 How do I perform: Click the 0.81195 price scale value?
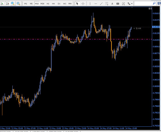[156, 33]
